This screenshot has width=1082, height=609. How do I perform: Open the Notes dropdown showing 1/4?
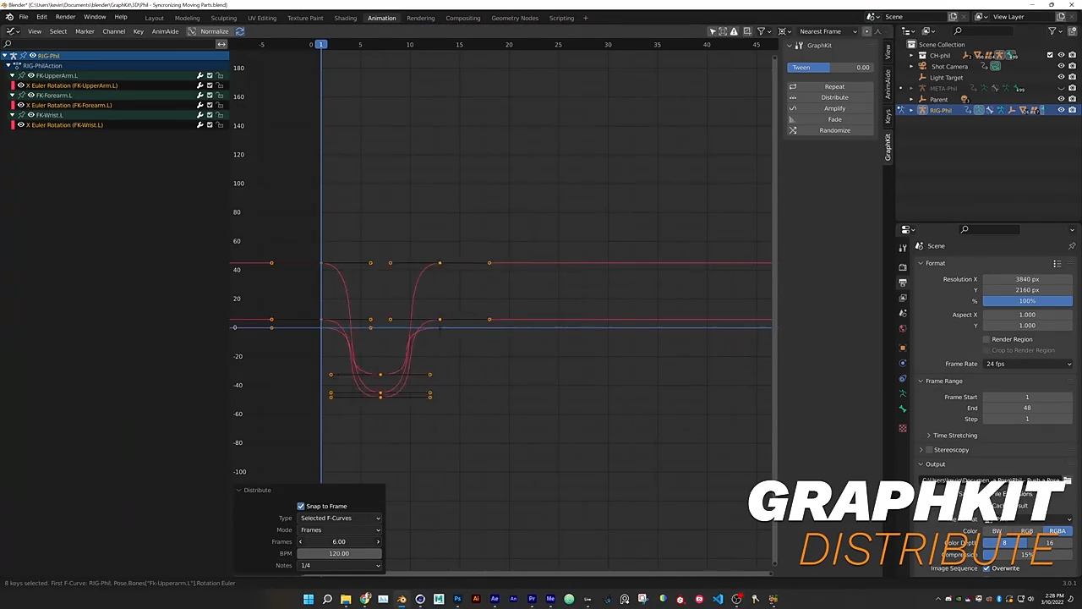click(x=340, y=565)
